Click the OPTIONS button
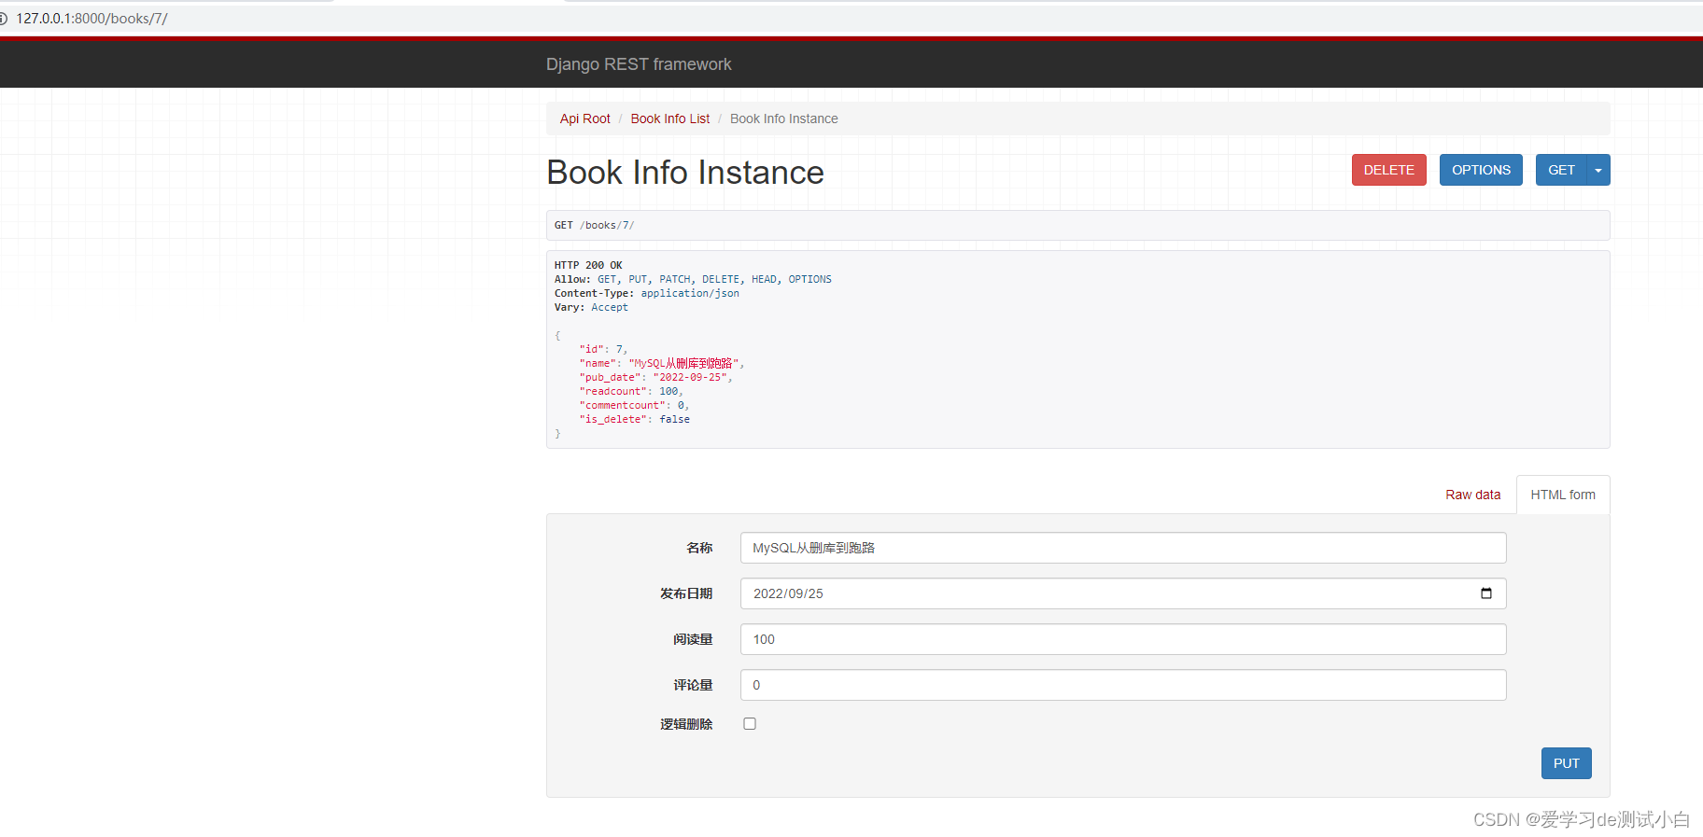1703x837 pixels. pyautogui.click(x=1481, y=170)
